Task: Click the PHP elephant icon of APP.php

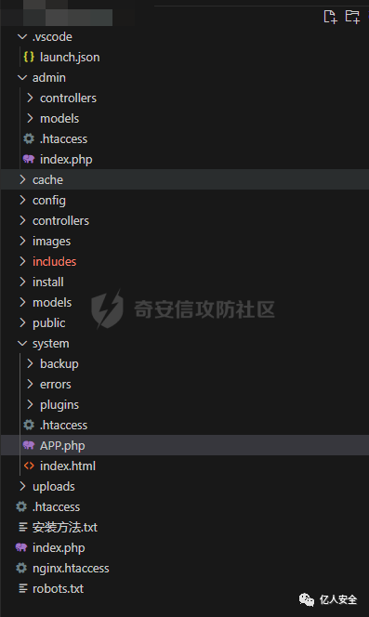Action: (x=29, y=445)
